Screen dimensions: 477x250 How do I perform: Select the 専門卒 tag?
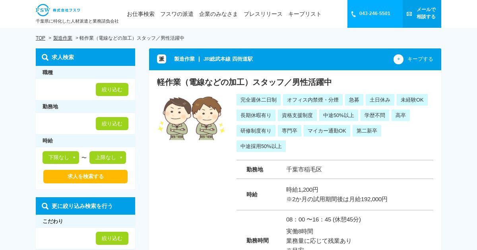[289, 131]
